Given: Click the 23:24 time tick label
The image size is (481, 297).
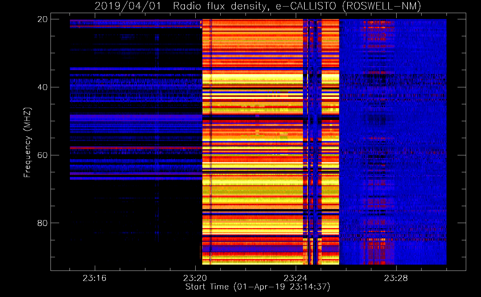Looking at the screenshot, I should 295,278.
